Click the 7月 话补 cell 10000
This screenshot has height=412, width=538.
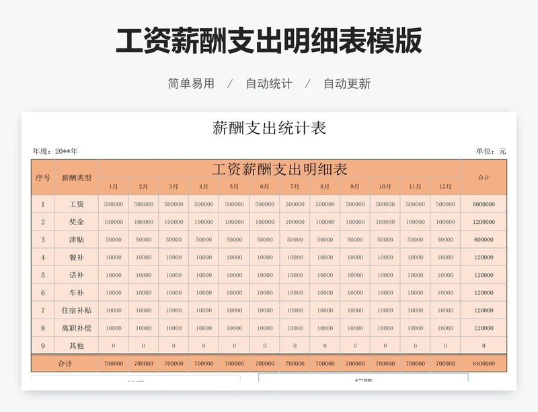295,275
